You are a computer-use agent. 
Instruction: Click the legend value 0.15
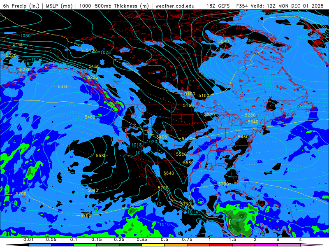[97, 240]
